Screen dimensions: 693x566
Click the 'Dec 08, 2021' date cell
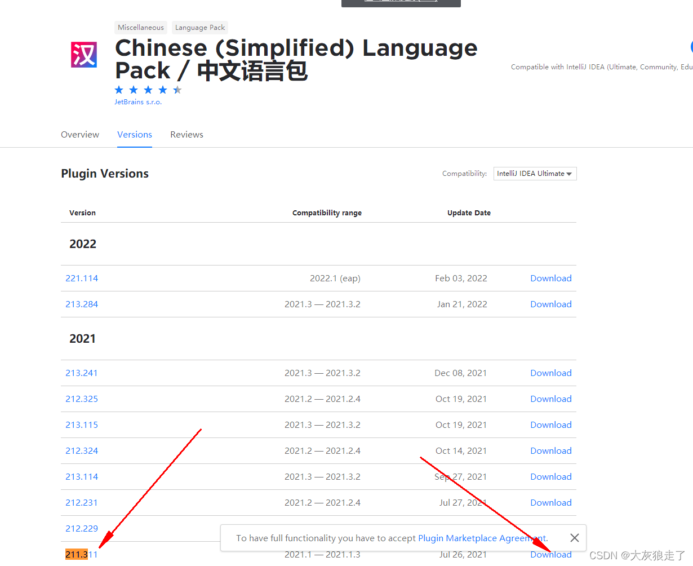coord(461,373)
